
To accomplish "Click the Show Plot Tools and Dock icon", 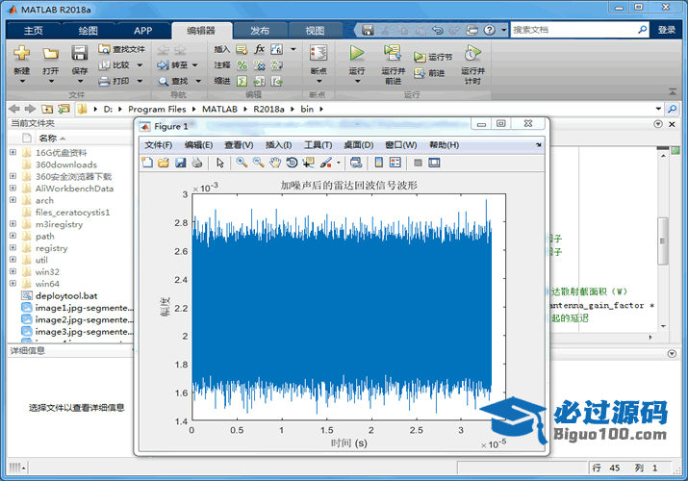I will click(x=434, y=163).
